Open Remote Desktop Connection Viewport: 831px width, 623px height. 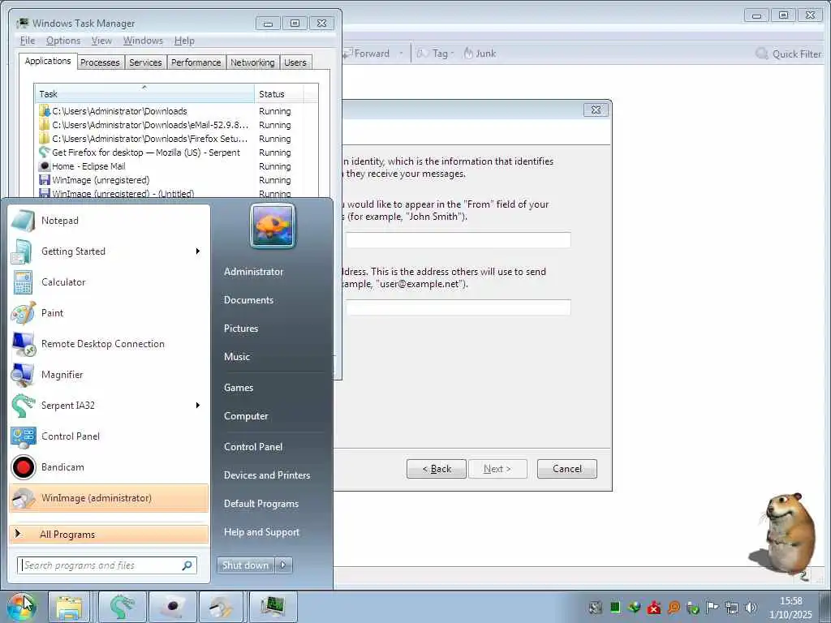(109, 343)
